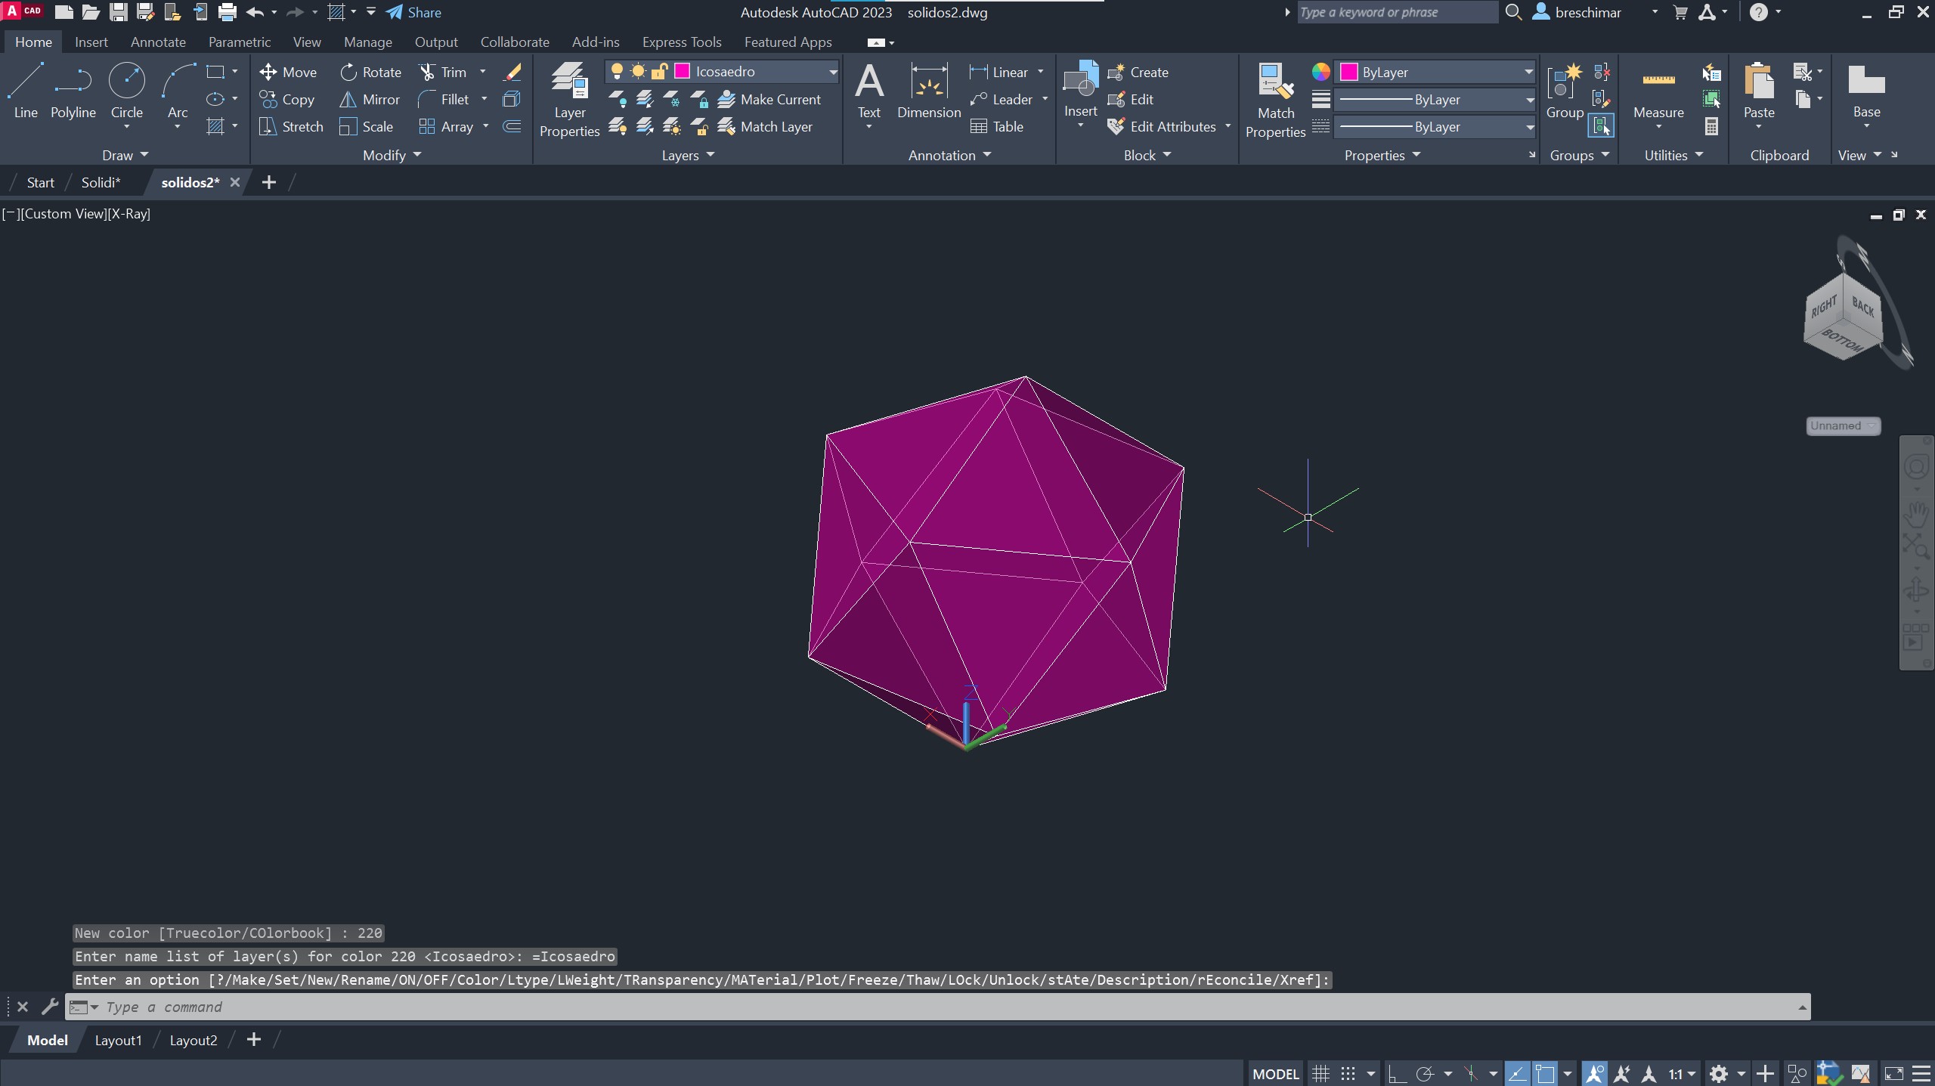Expand the Layers panel
The height and width of the screenshot is (1086, 1935).
(688, 155)
